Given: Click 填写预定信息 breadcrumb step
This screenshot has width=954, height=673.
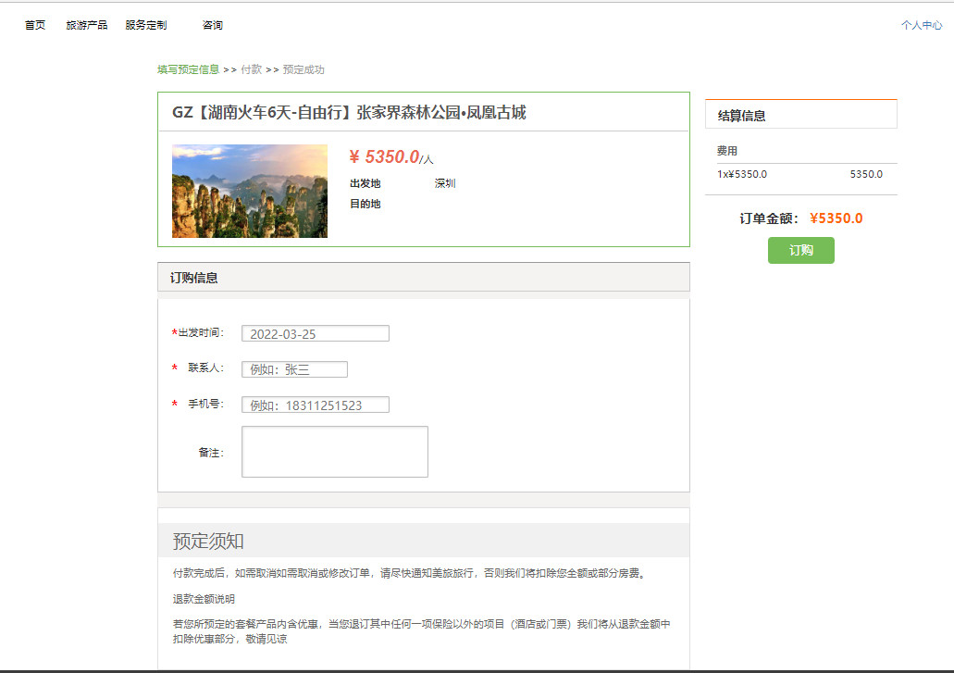Looking at the screenshot, I should point(188,69).
